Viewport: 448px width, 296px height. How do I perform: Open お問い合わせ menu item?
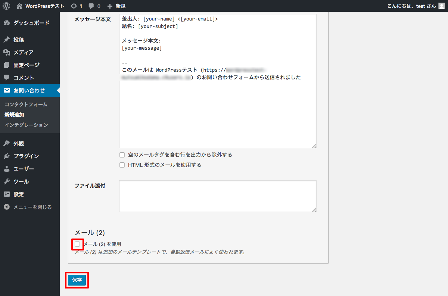[x=30, y=90]
